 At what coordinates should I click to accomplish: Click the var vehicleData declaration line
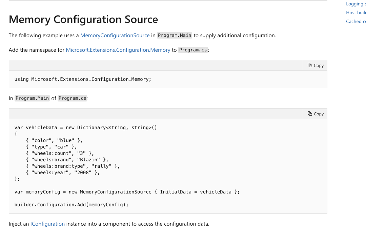(x=86, y=128)
